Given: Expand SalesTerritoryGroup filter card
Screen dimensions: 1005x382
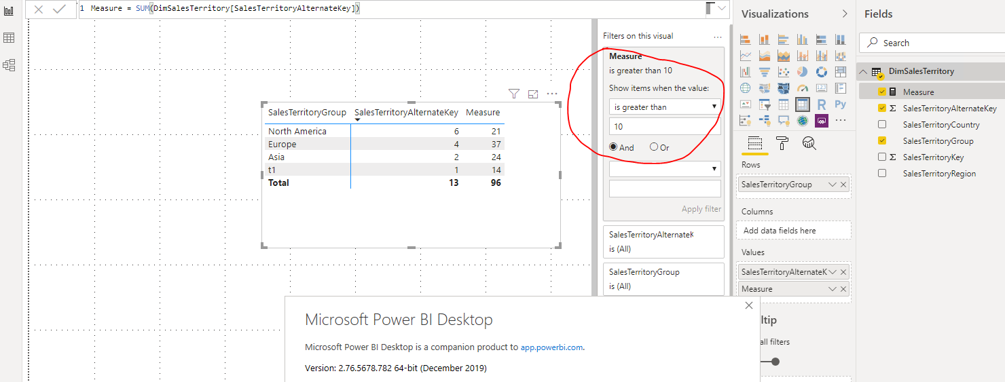Looking at the screenshot, I should coord(663,279).
